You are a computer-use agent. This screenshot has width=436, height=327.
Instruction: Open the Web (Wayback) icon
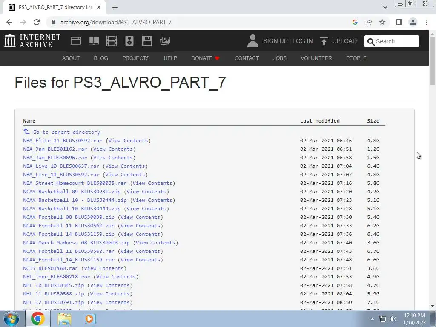[76, 41]
